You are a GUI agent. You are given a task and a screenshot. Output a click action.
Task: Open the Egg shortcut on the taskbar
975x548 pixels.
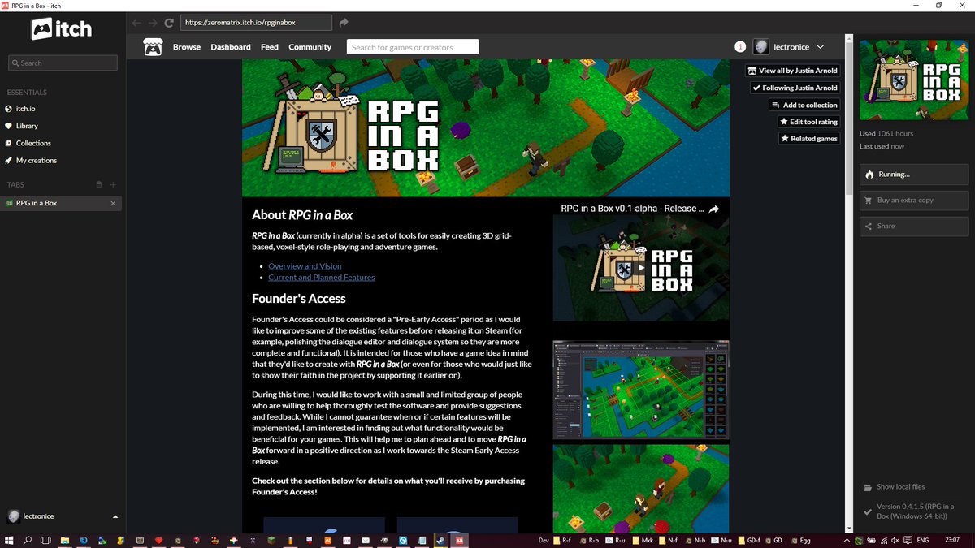pyautogui.click(x=801, y=540)
